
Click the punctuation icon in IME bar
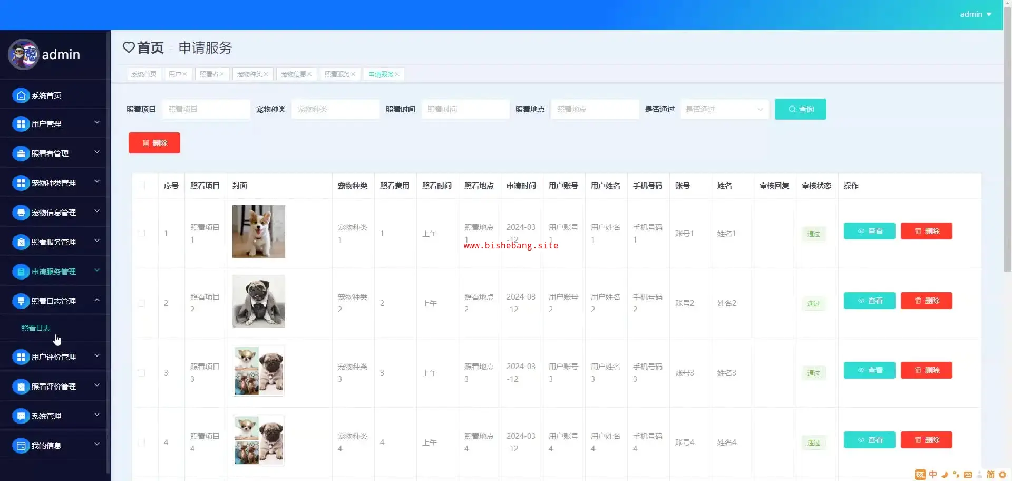956,475
